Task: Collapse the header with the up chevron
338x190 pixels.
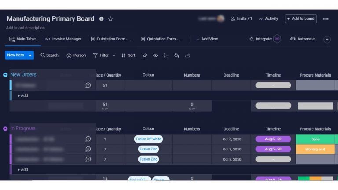Action: click(327, 40)
